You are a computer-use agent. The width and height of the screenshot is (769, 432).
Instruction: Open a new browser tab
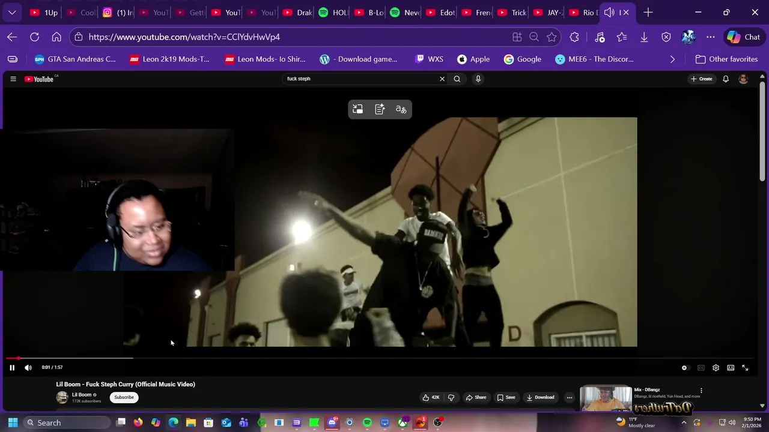point(648,13)
